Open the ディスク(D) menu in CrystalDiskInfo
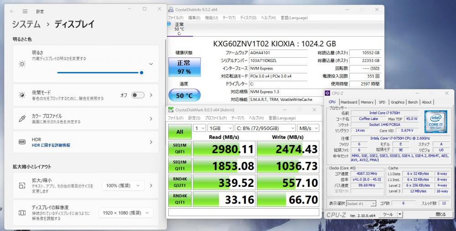This screenshot has height=231, width=456. (x=248, y=18)
